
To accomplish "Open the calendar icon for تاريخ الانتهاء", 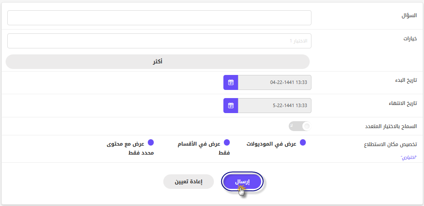I will tap(231, 105).
